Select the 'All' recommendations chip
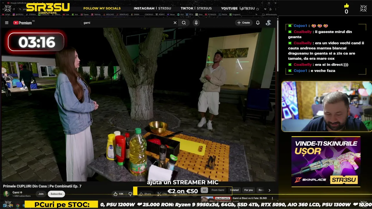 (x=204, y=190)
